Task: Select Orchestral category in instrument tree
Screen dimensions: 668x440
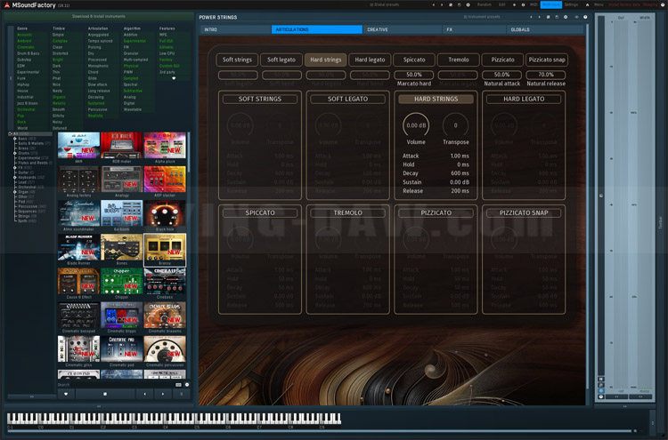Action: [x=30, y=187]
